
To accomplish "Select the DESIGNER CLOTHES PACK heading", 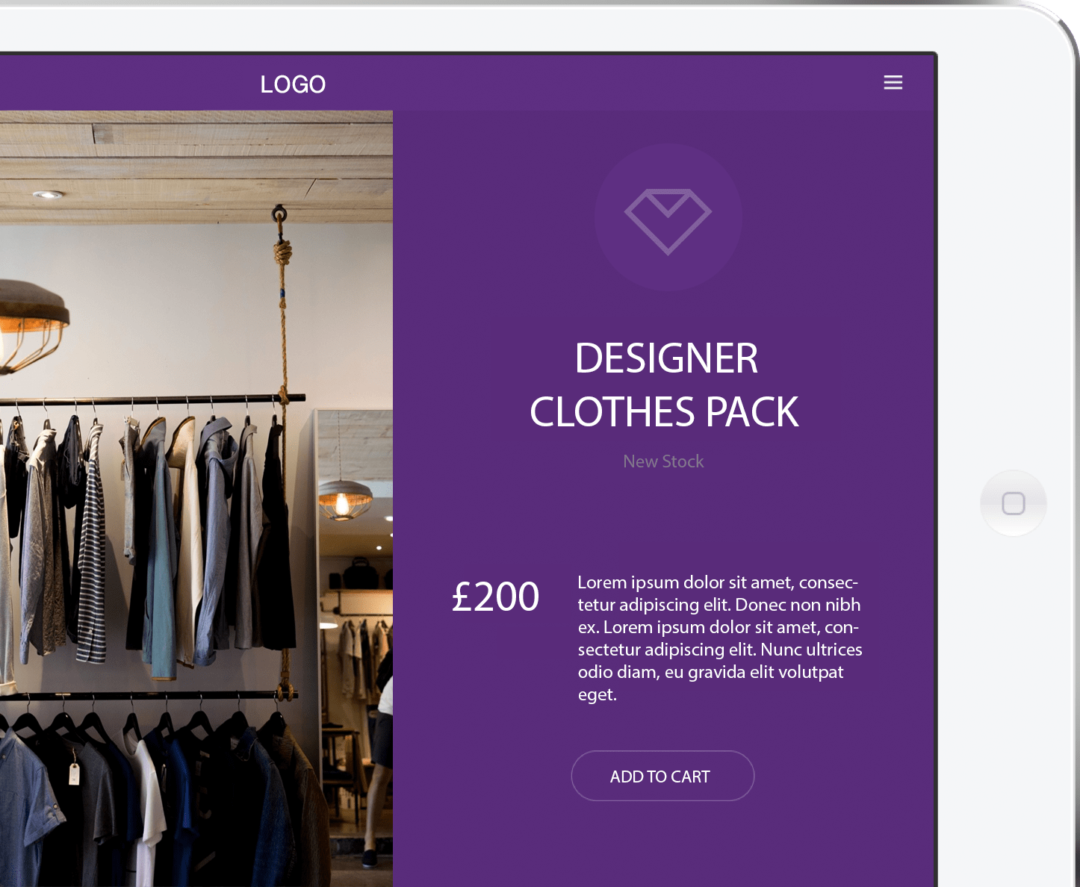I will [664, 385].
